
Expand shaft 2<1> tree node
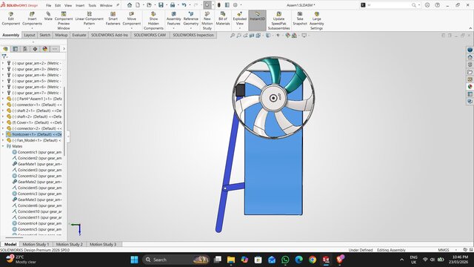(3, 111)
